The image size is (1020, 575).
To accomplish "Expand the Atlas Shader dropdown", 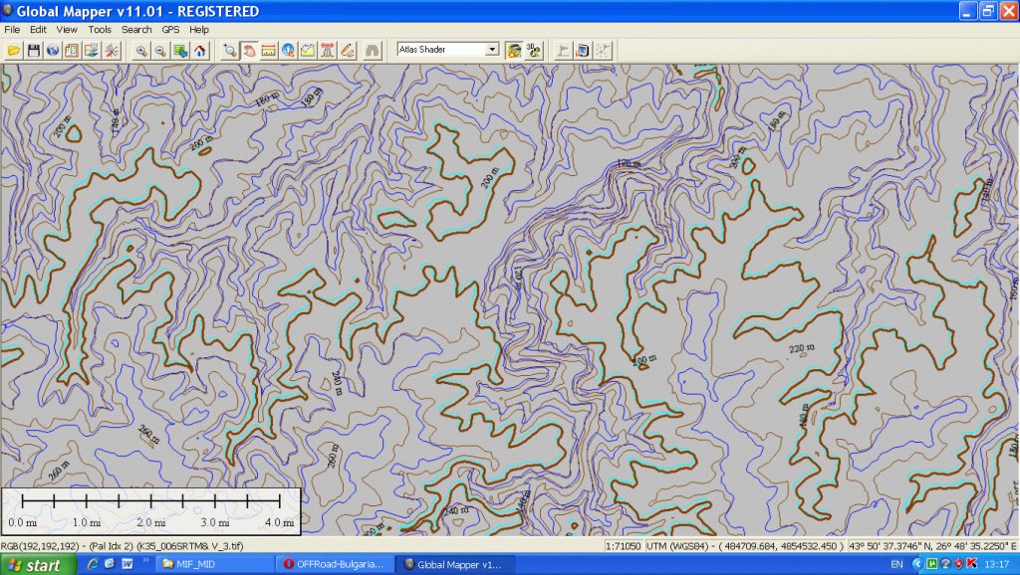I will click(x=492, y=49).
